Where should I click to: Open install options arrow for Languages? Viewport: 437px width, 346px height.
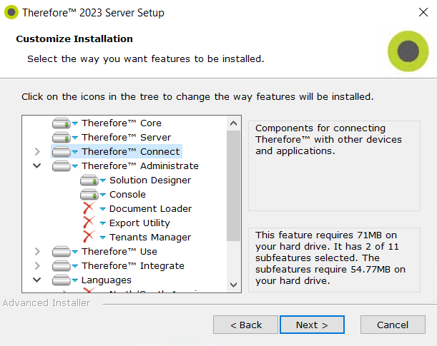pos(74,280)
